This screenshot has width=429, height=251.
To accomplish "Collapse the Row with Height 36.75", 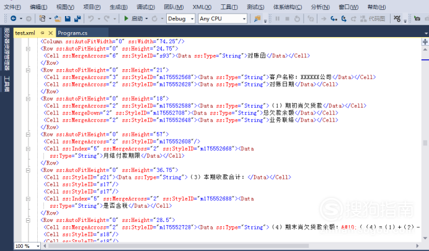I will coord(28,170).
